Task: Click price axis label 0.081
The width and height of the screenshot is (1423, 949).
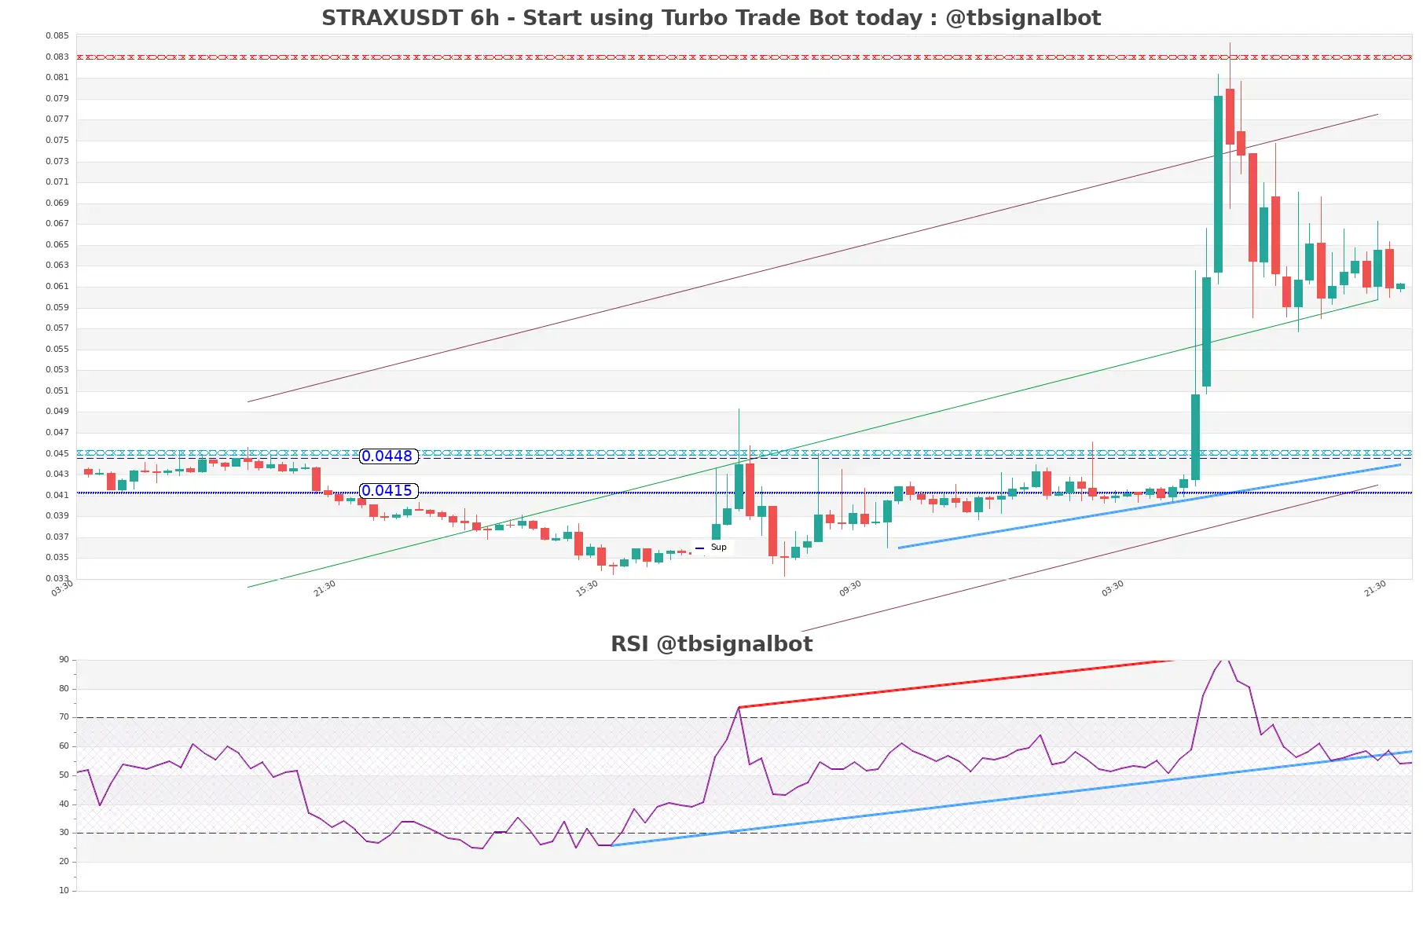Action: click(x=57, y=78)
